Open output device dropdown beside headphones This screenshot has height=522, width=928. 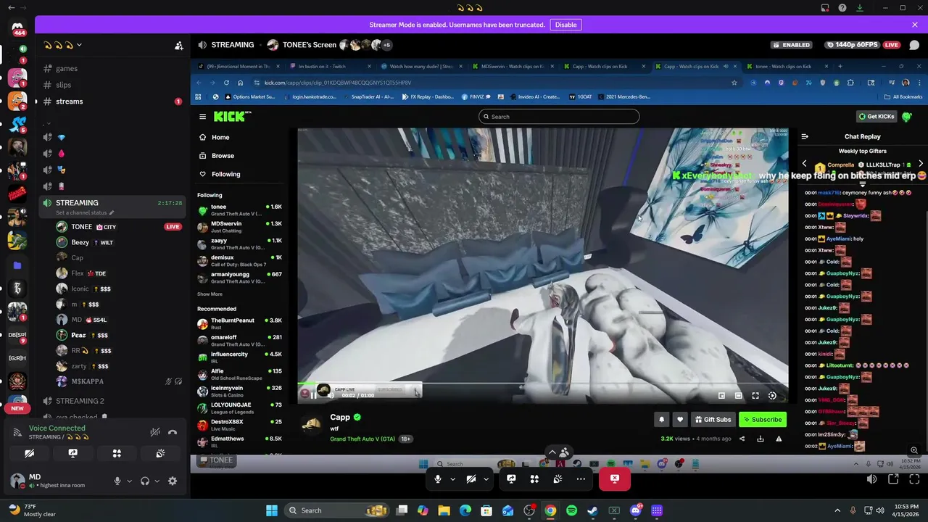point(157,481)
